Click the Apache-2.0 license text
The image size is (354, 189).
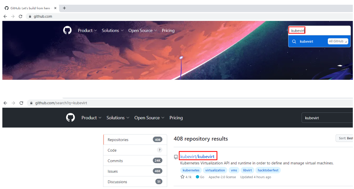pyautogui.click(x=222, y=177)
